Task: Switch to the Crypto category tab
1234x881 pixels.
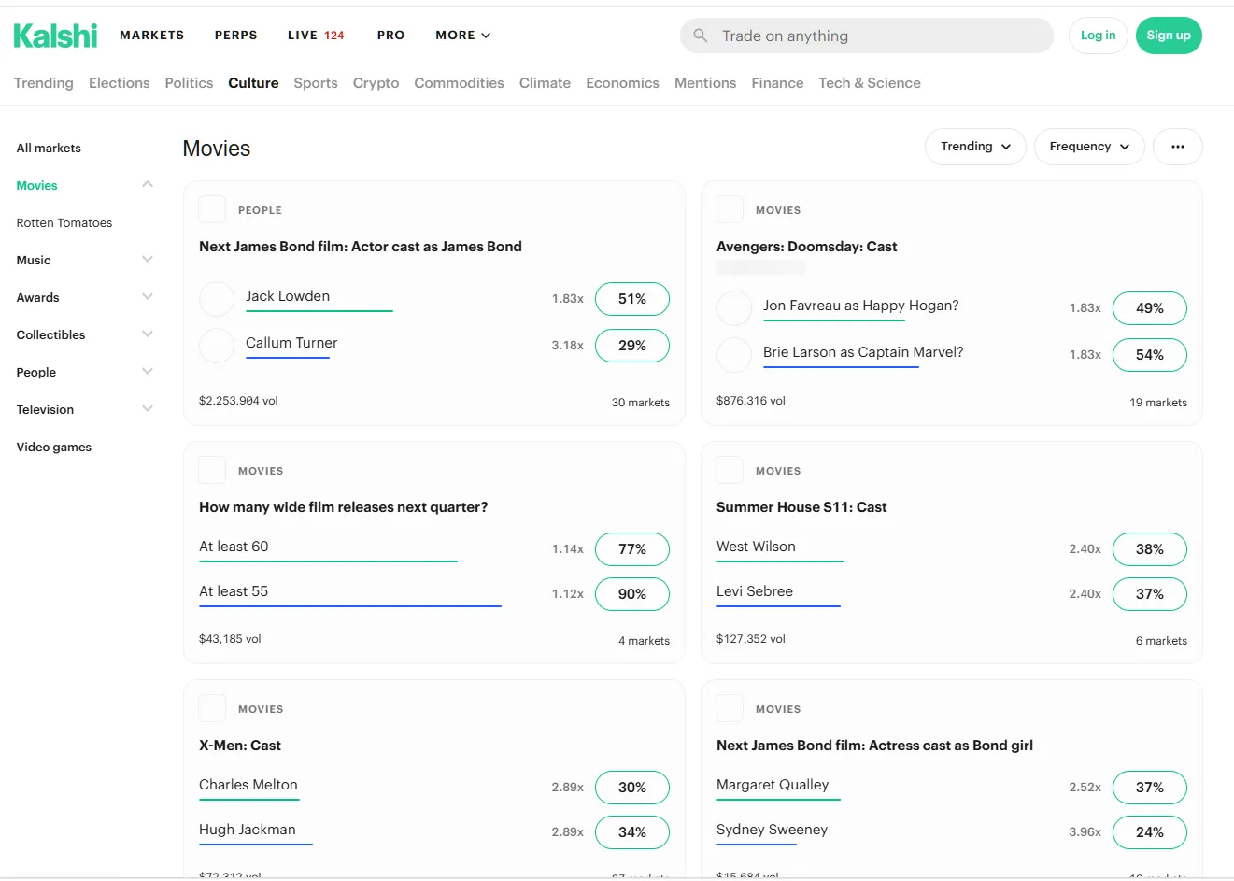Action: [x=376, y=83]
